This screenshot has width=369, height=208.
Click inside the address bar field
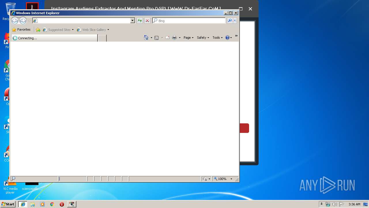(x=82, y=21)
